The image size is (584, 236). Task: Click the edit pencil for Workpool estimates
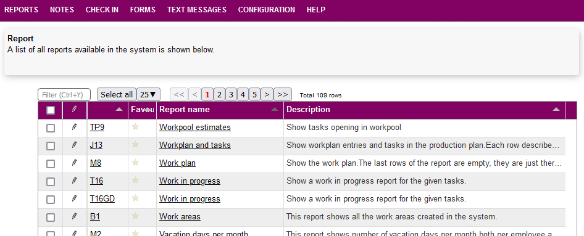click(75, 127)
